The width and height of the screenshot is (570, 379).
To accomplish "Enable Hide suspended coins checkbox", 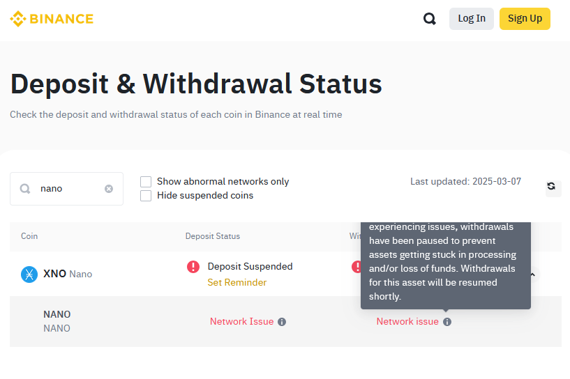I will [146, 196].
